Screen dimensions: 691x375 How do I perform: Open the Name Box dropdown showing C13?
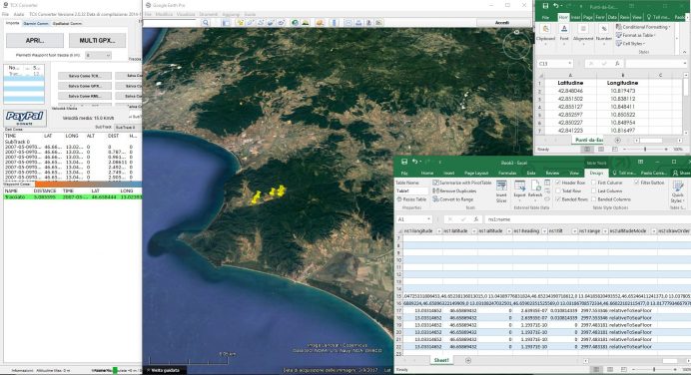coord(570,64)
